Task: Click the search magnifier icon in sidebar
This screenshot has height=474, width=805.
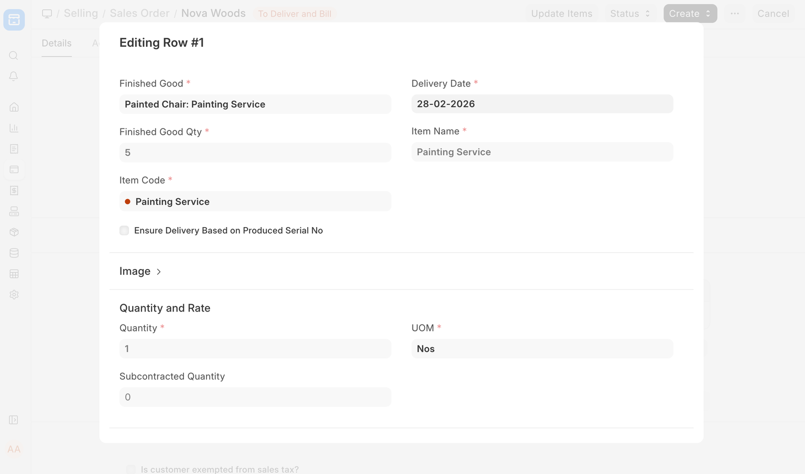Action: [14, 56]
